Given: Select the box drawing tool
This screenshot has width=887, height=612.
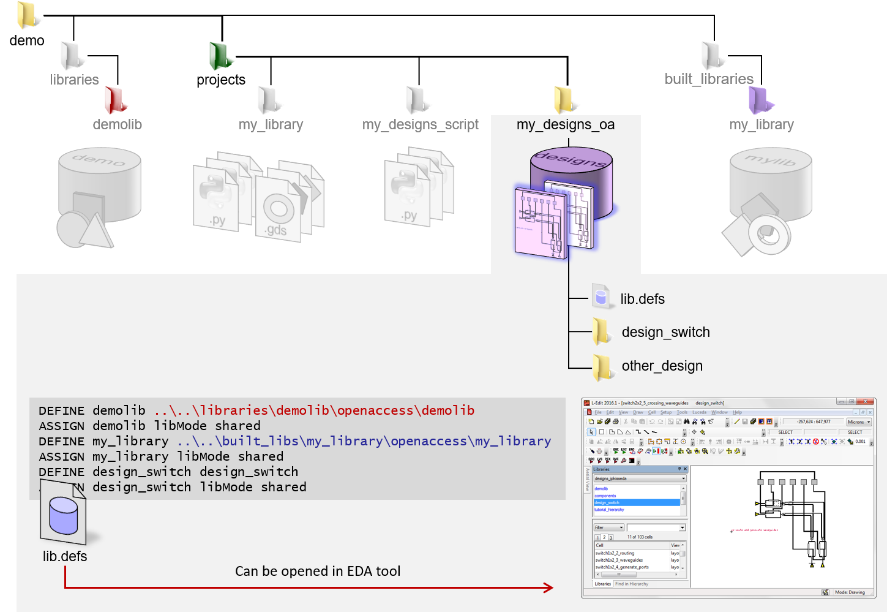Looking at the screenshot, I should [x=602, y=432].
